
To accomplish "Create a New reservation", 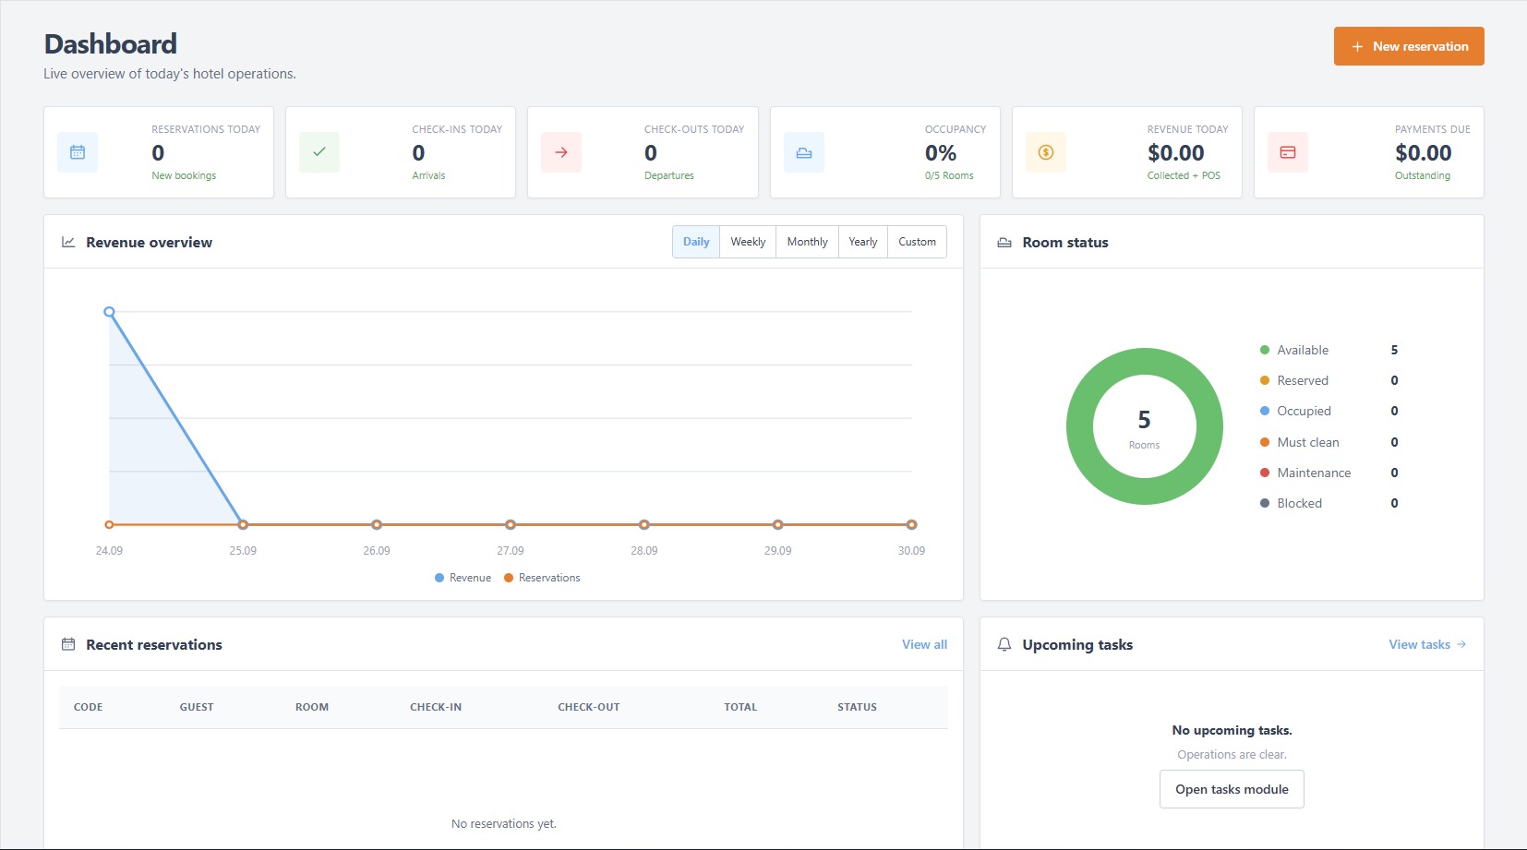I will click(1409, 46).
